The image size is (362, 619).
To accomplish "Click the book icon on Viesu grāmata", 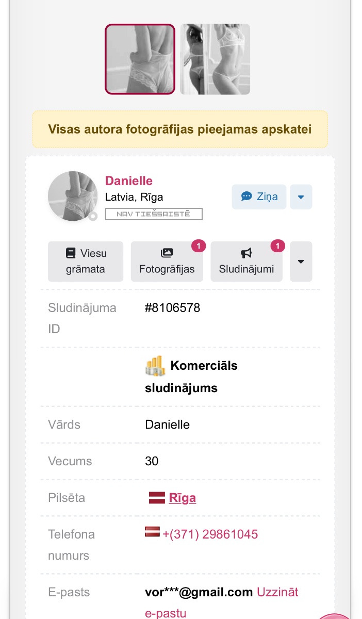I will [x=71, y=253].
